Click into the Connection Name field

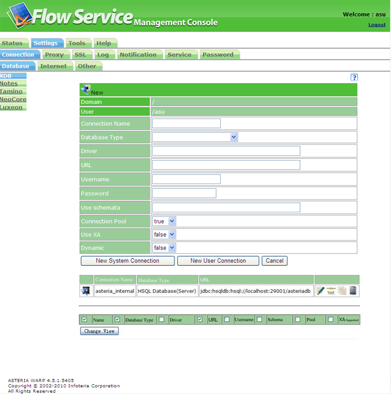click(x=186, y=123)
